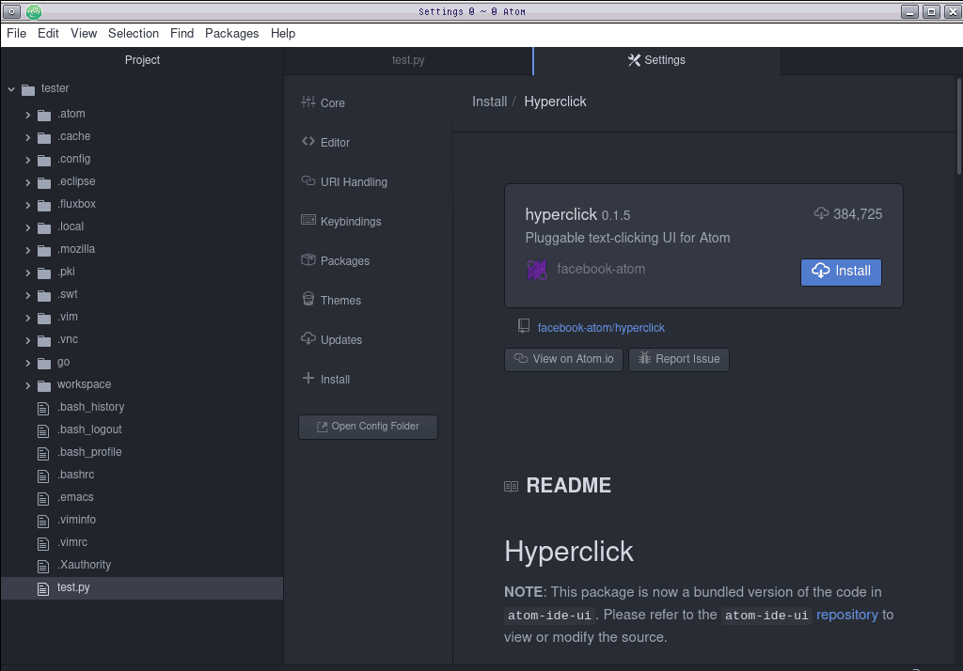Click the Updates cloud download icon
The image size is (963, 671).
tap(308, 339)
